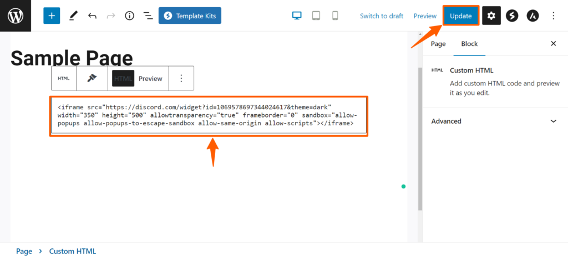Switch to mobile preview
This screenshot has height=260, width=568.
335,16
